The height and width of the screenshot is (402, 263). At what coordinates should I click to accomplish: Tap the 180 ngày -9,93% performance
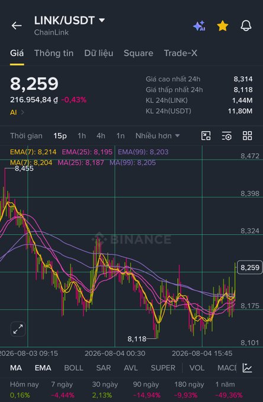coord(189,390)
